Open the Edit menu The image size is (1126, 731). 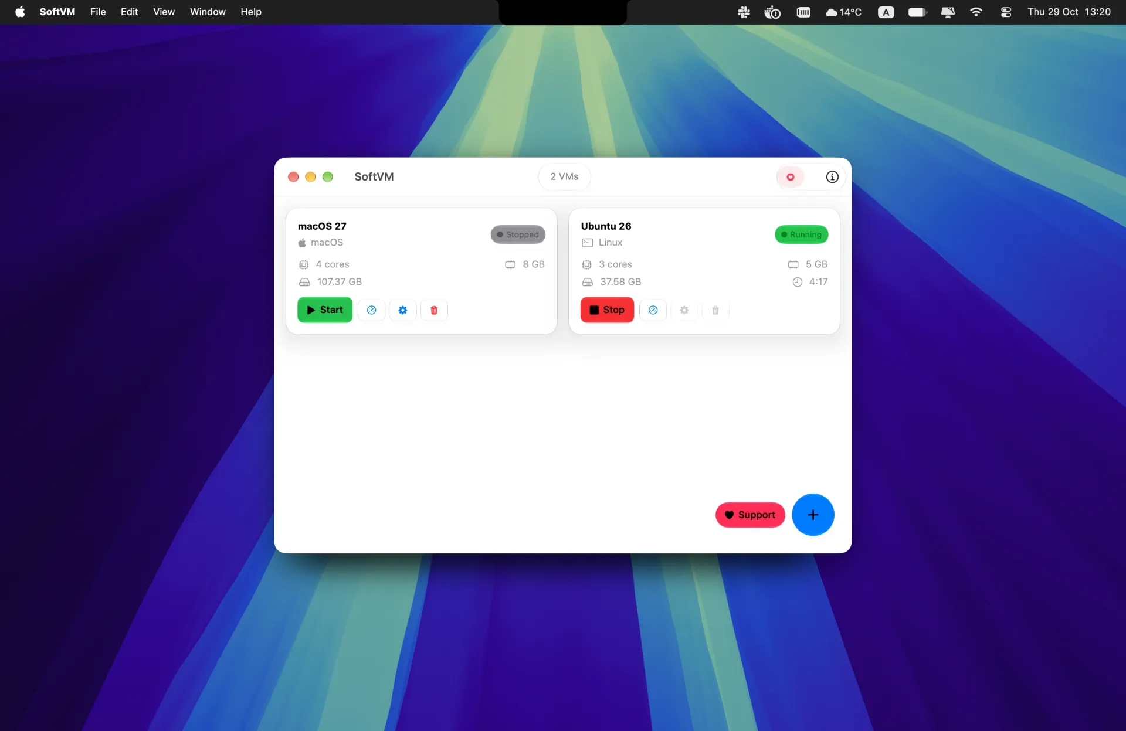coord(129,12)
